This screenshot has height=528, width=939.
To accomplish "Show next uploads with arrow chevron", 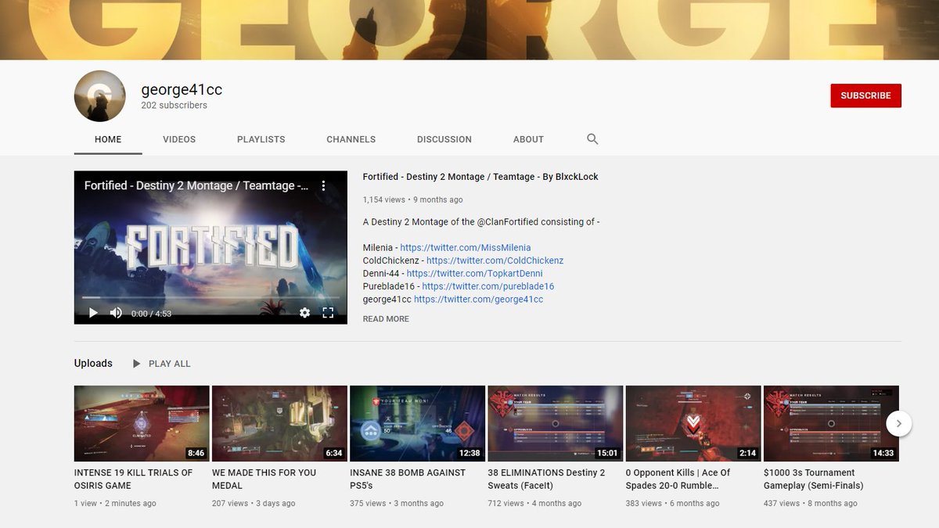I will tap(899, 423).
